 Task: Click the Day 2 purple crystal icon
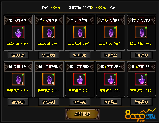click(x=49, y=32)
